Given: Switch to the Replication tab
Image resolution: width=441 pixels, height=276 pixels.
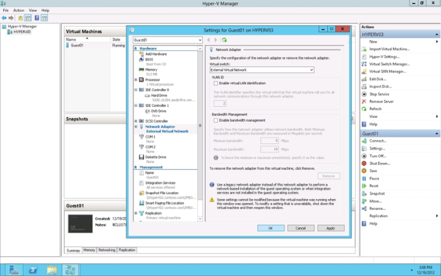Looking at the screenshot, I should pyautogui.click(x=127, y=250).
